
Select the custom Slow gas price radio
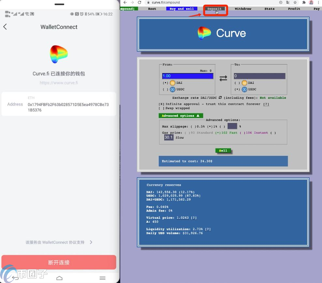pyautogui.click(x=273, y=133)
